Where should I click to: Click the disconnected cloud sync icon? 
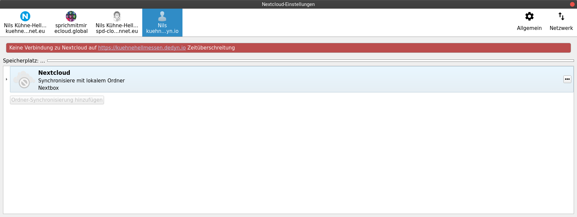click(24, 80)
